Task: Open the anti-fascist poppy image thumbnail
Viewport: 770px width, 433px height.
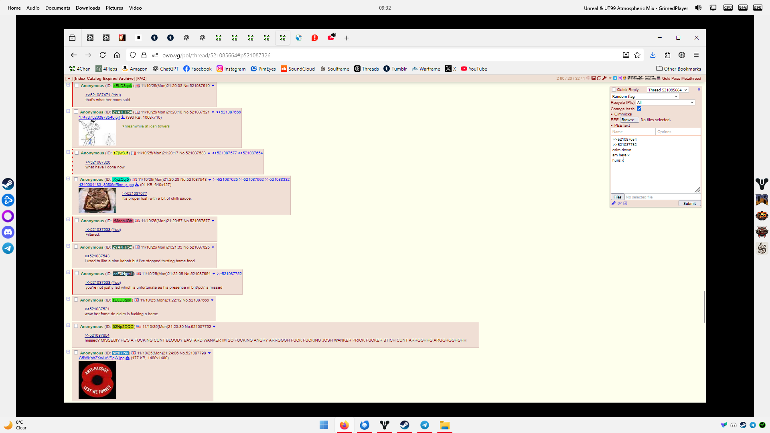Action: 97,380
